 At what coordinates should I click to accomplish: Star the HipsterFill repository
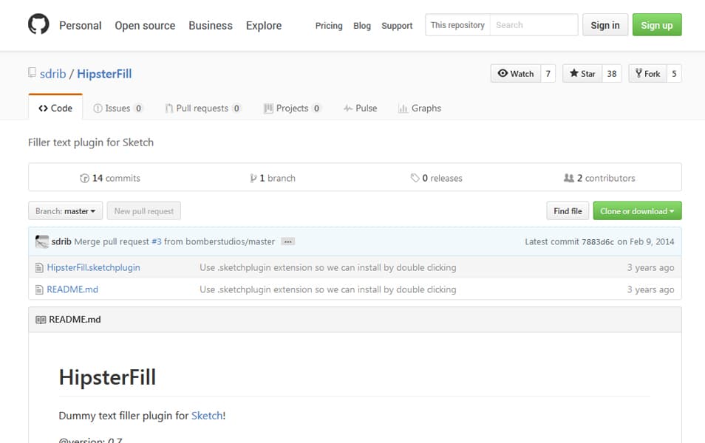pyautogui.click(x=582, y=74)
